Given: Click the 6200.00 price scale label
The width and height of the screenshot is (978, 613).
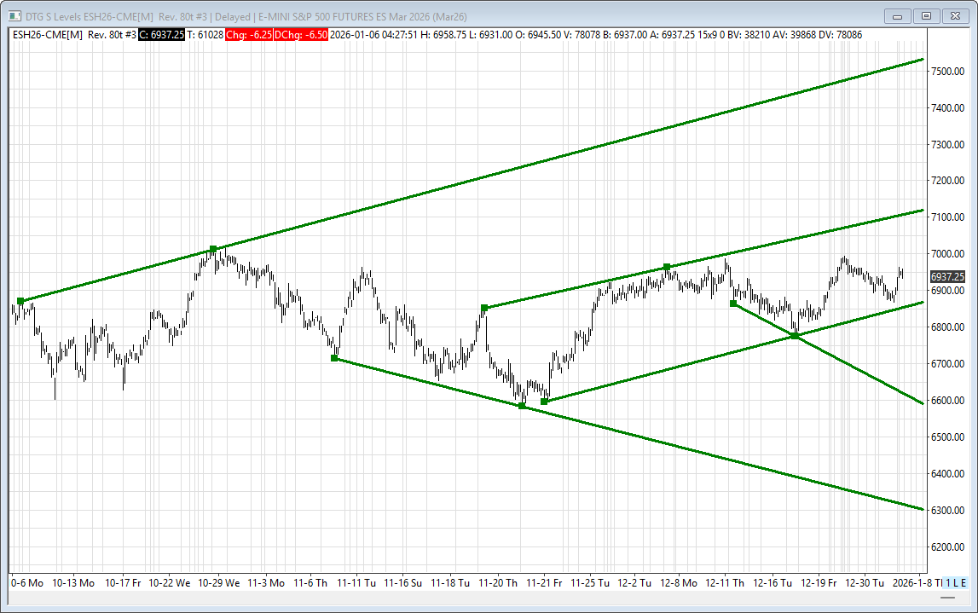Looking at the screenshot, I should [947, 546].
